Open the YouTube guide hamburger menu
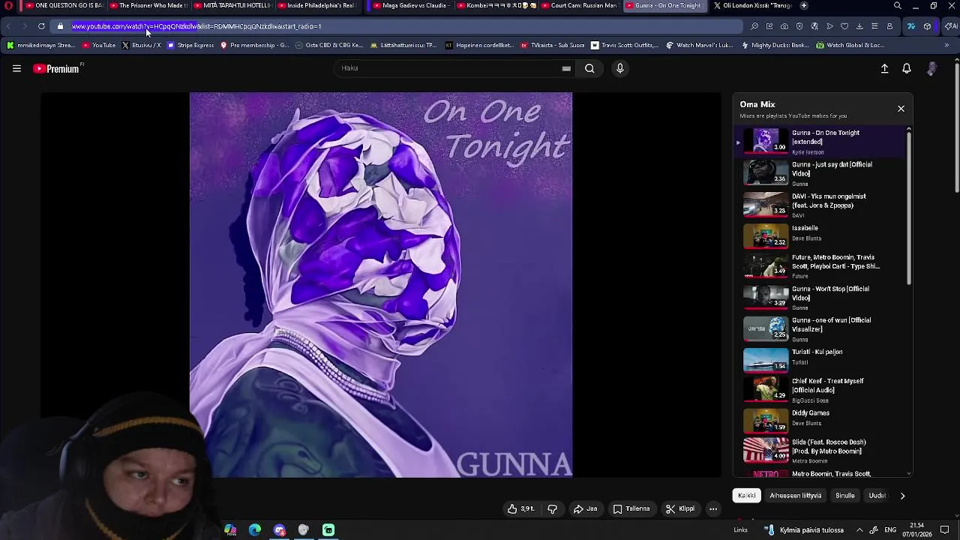Screen dimensions: 960x540 click(16, 68)
